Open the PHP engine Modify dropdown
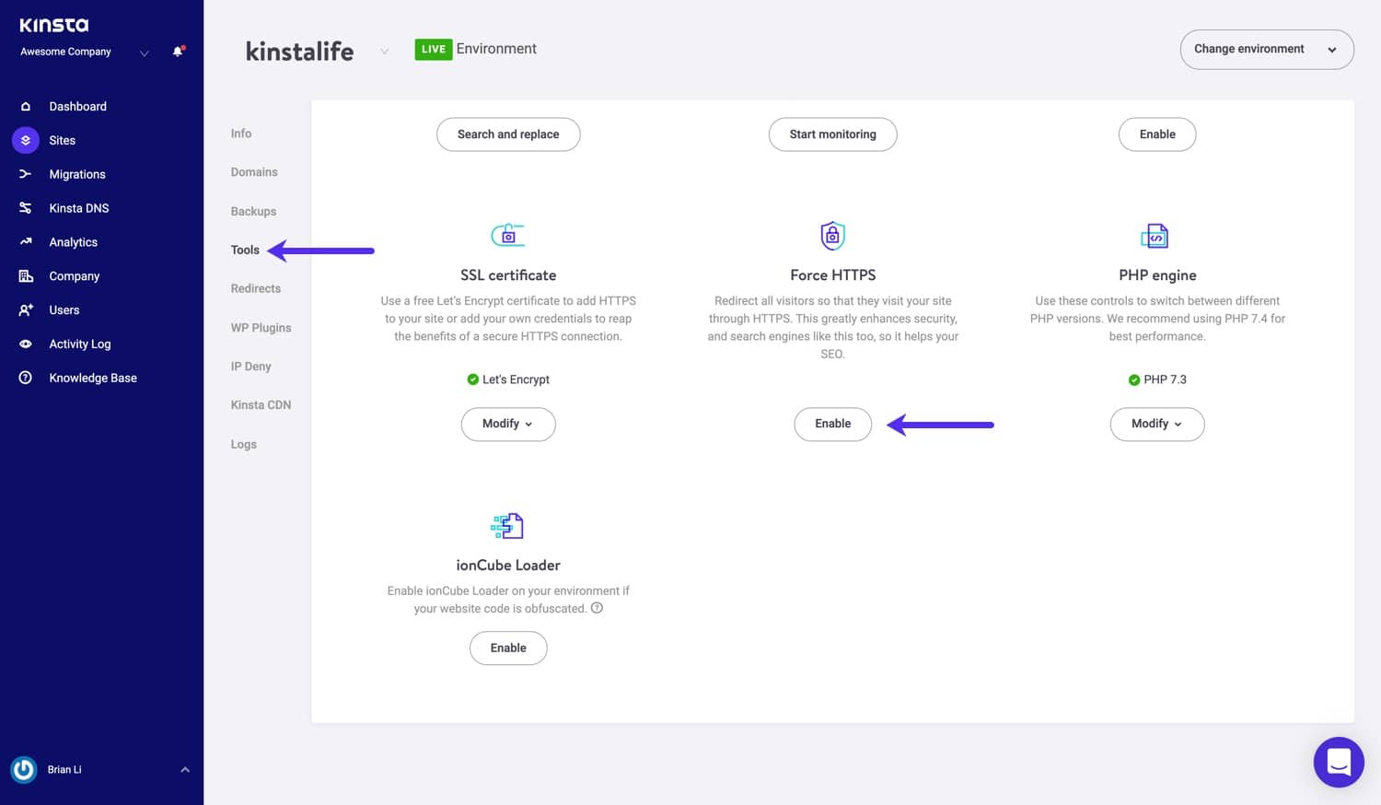The image size is (1381, 805). click(1157, 424)
